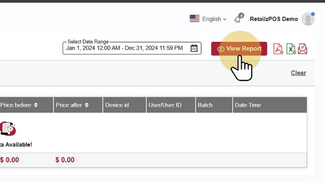Sort by the Price before column arrows
Screen dimensions: 325x182
(x=36, y=105)
